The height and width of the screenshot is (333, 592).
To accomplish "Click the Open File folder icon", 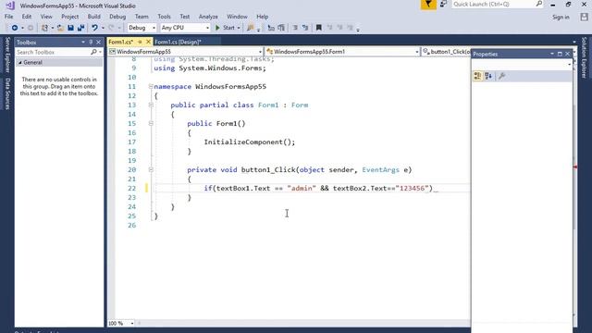I will coord(60,28).
